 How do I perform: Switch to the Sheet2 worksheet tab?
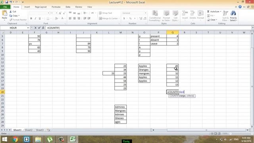tap(29, 130)
